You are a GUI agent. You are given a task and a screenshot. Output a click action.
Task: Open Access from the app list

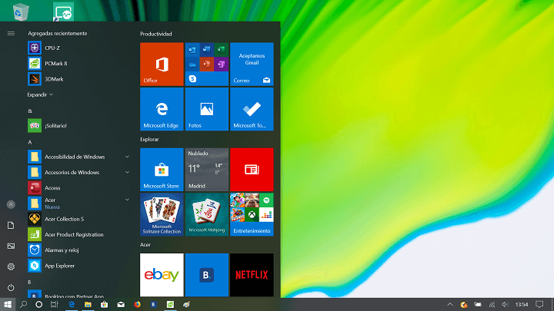pos(78,188)
